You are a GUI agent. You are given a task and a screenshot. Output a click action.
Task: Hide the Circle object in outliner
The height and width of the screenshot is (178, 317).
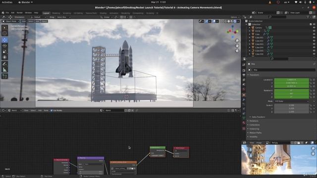coord(314,31)
